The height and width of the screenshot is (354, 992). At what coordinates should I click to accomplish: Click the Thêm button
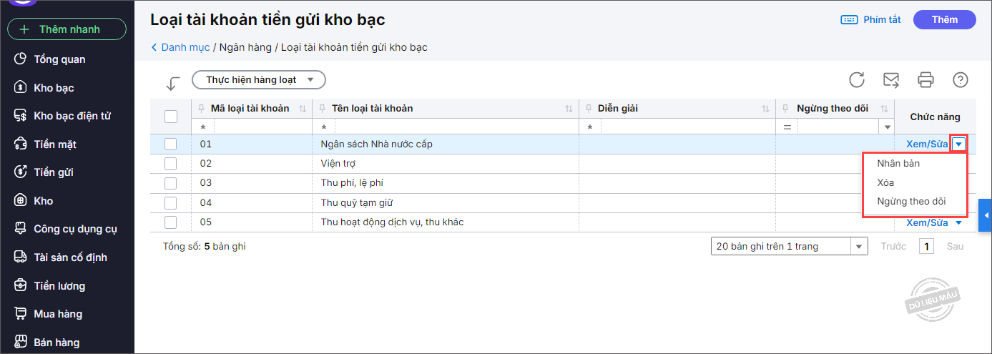coord(944,20)
